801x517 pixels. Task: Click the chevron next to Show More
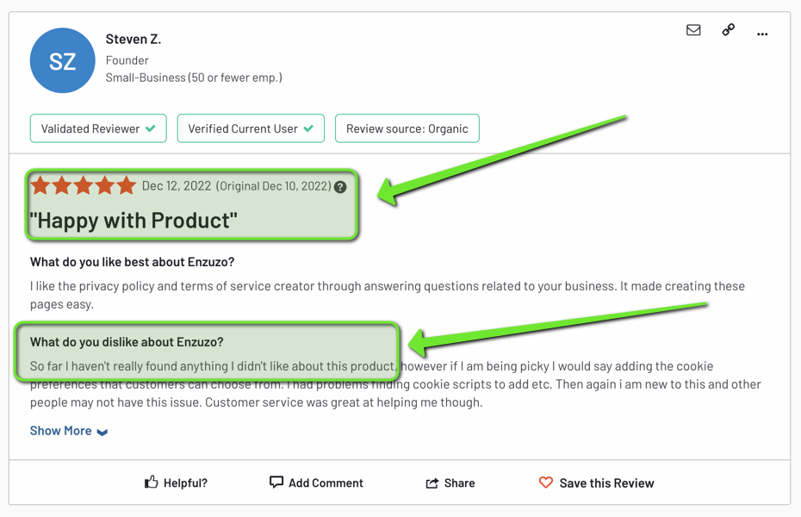click(103, 431)
